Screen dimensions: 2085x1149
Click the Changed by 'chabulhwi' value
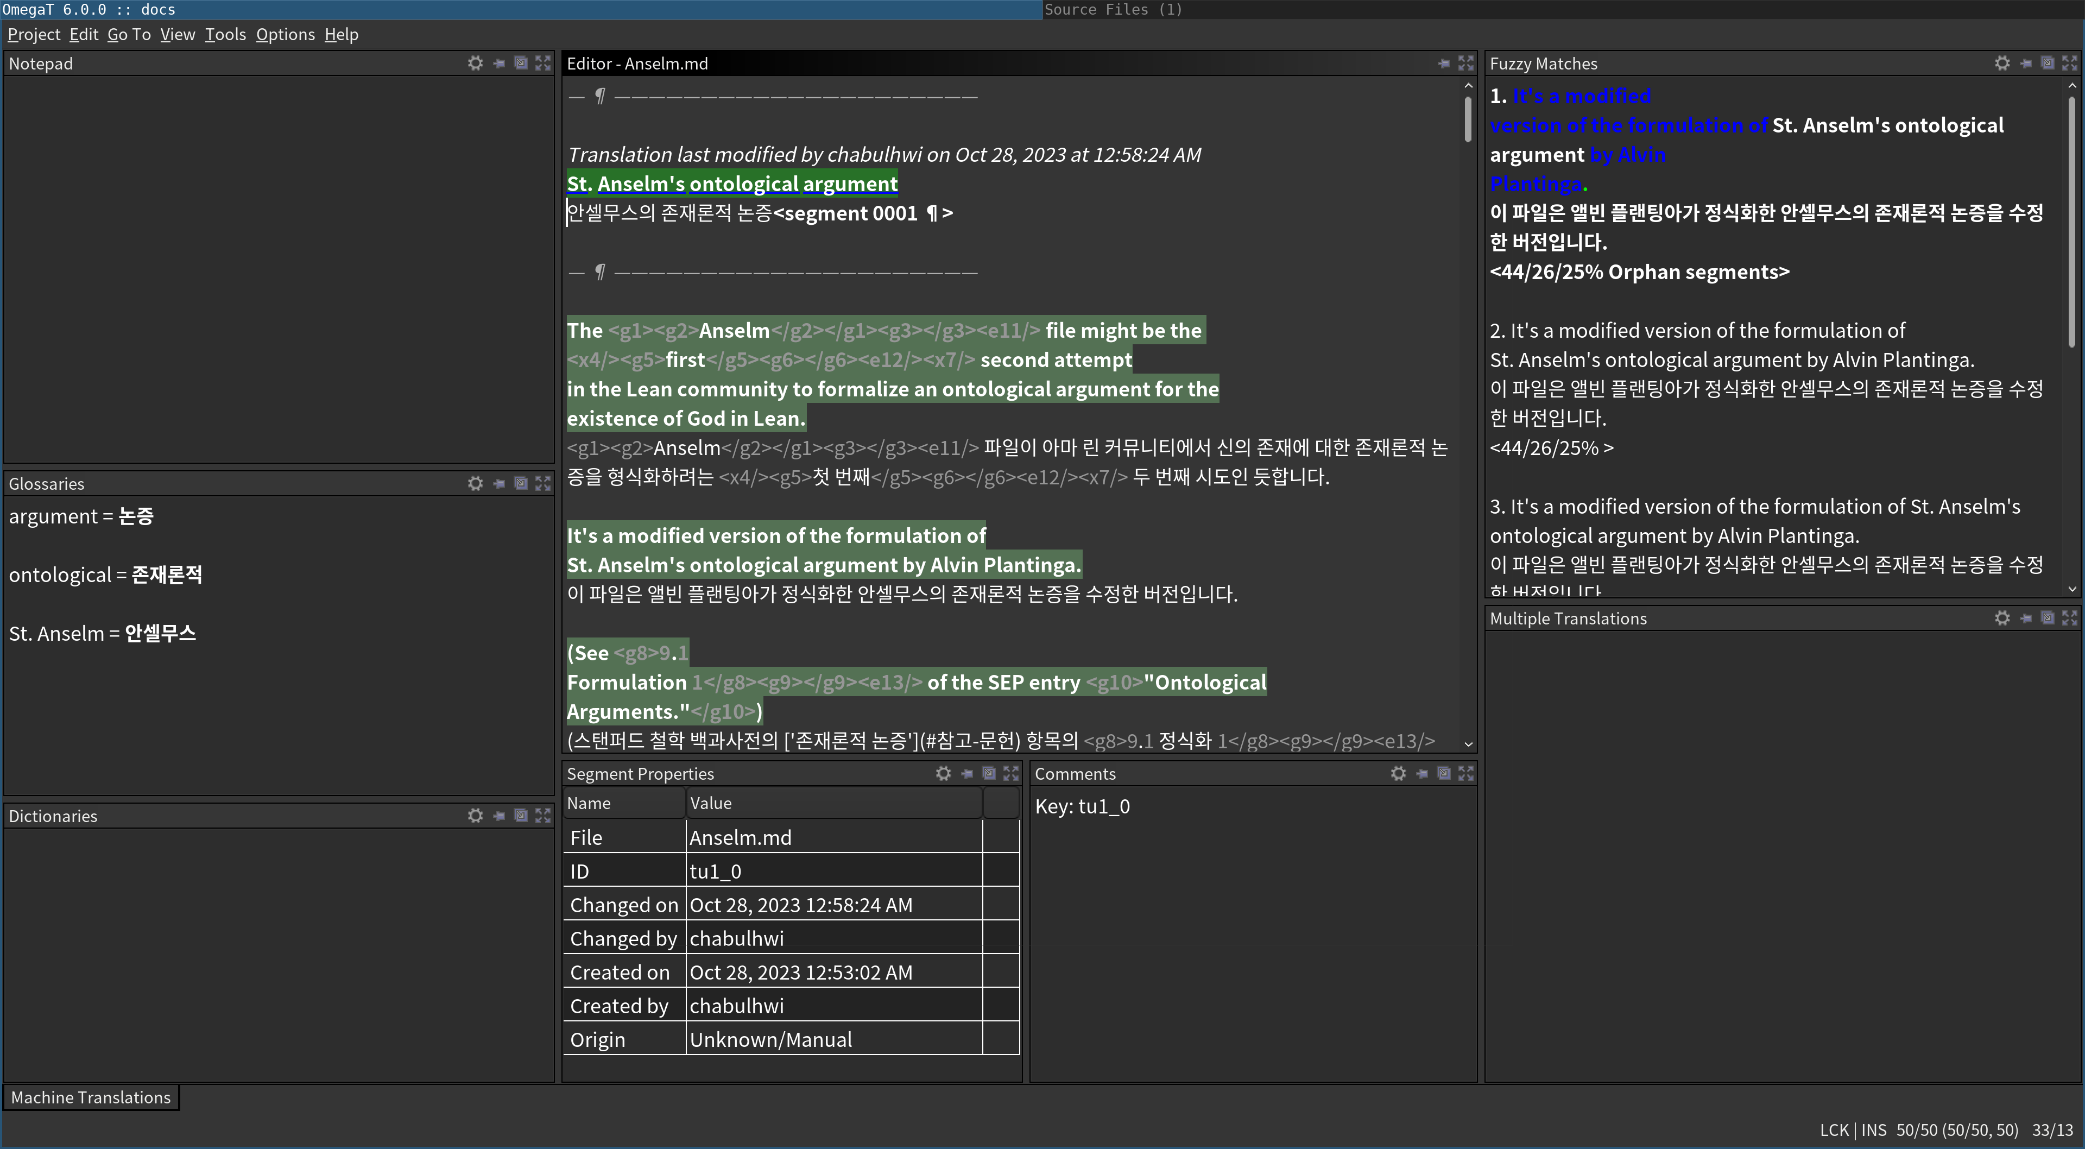833,938
